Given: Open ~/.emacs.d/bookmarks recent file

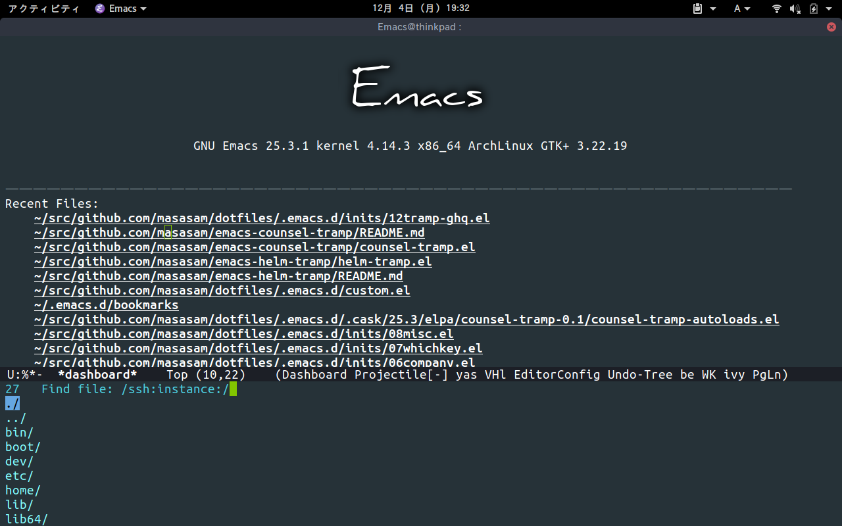Looking at the screenshot, I should tap(107, 305).
